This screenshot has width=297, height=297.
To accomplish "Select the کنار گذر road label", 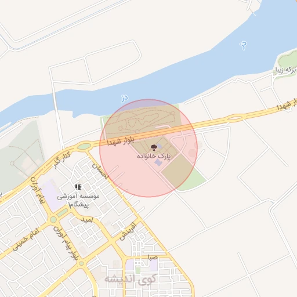I will point(61,160).
